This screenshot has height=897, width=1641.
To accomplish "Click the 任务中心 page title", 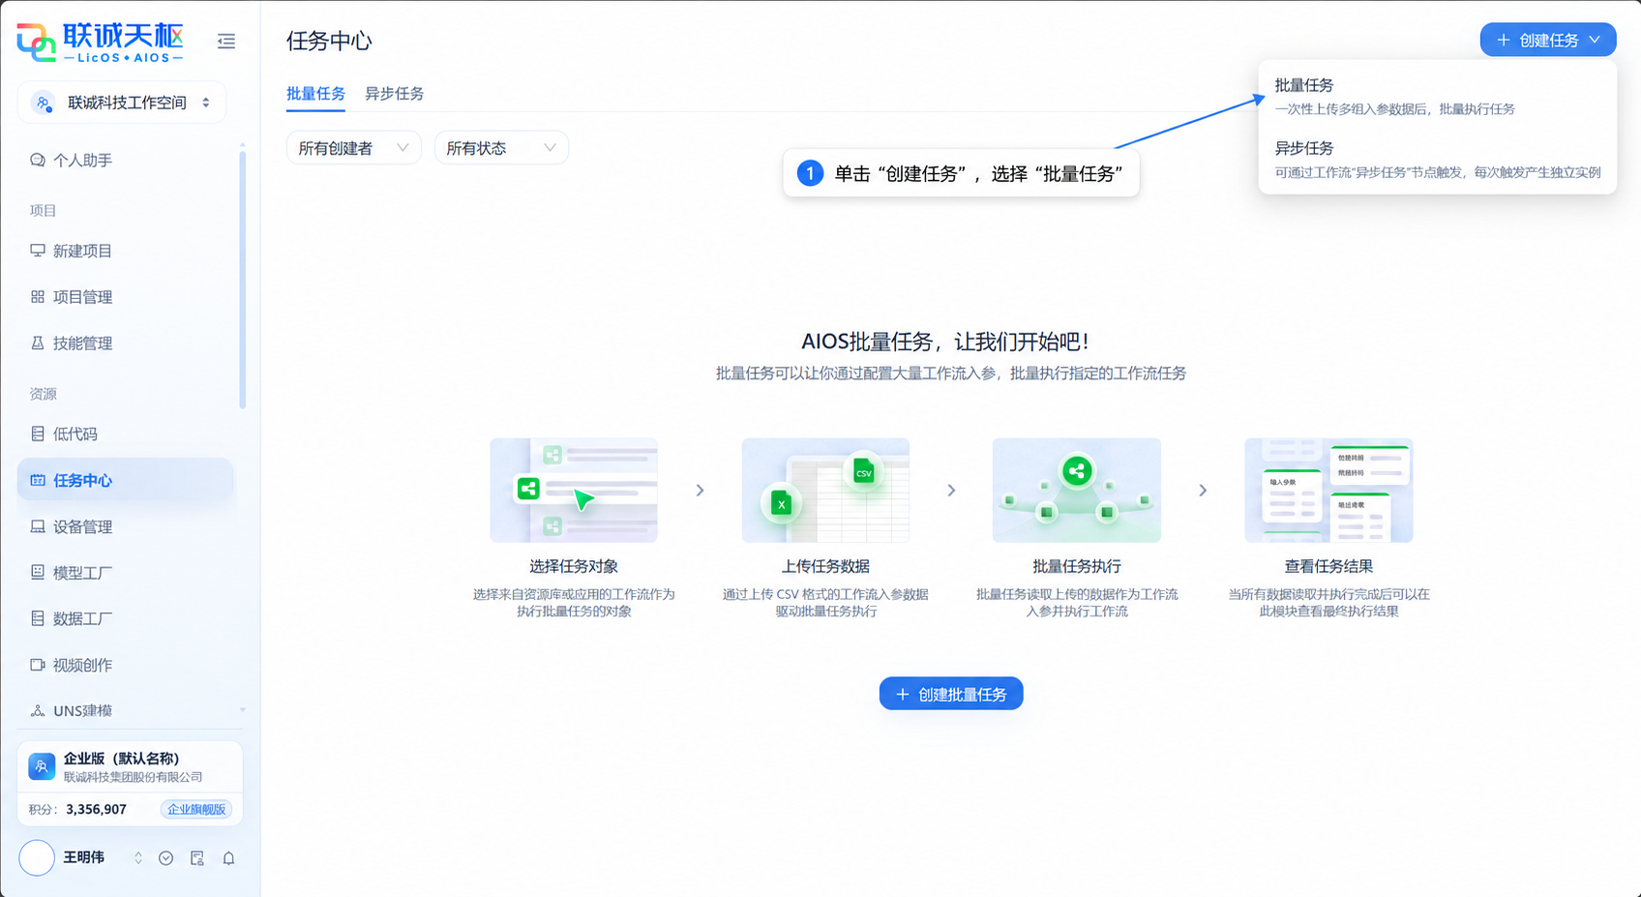I will [329, 41].
